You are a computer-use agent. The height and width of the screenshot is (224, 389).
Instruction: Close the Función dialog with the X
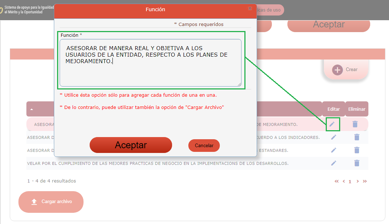(x=250, y=8)
